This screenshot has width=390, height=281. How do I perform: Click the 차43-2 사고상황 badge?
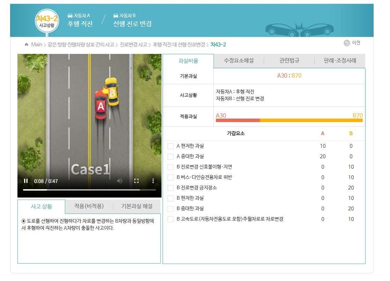[47, 21]
